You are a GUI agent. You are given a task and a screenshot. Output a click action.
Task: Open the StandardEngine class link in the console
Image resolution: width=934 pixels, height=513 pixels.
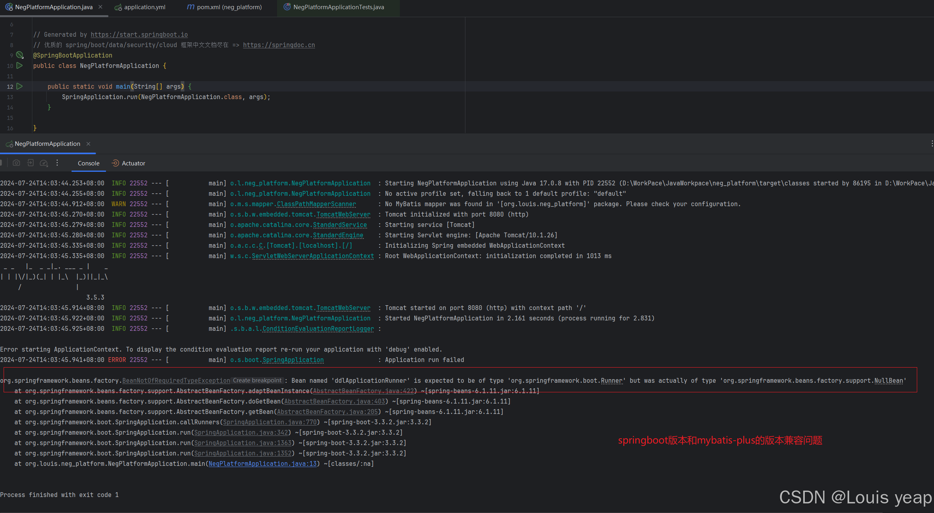click(338, 235)
